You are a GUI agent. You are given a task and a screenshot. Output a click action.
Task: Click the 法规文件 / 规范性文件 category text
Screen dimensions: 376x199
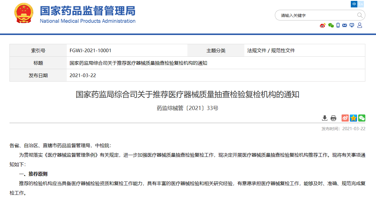271,50
